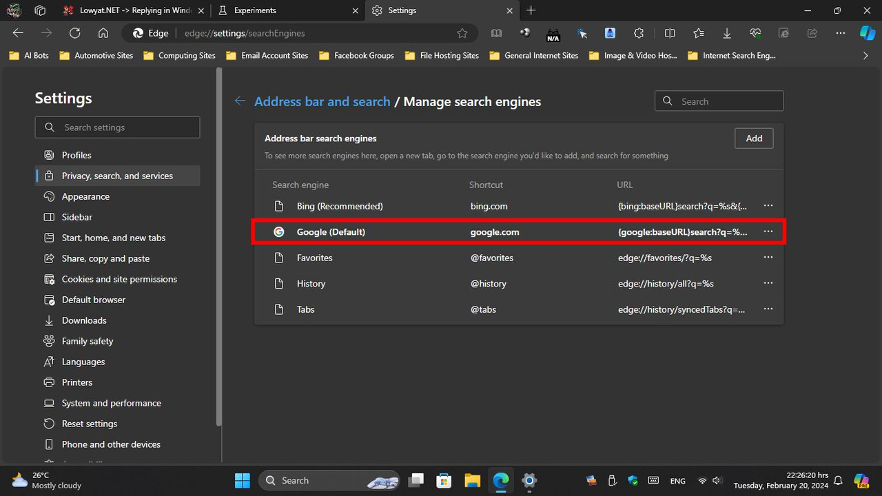882x496 pixels.
Task: Focus the Search settings input field
Action: pyautogui.click(x=118, y=127)
